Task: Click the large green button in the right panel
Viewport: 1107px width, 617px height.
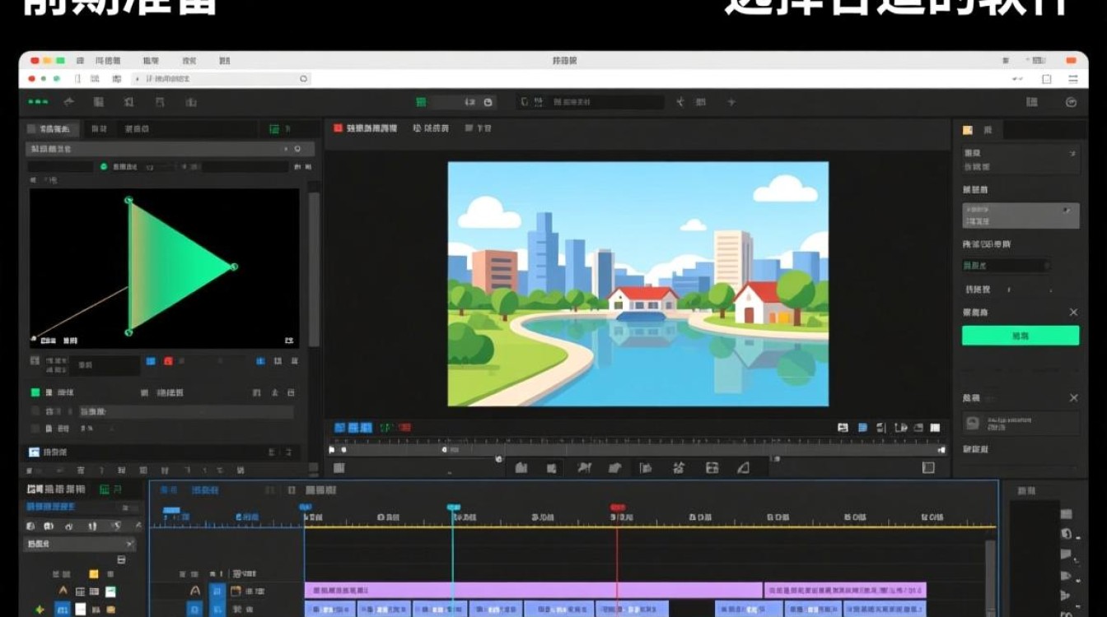Action: 1020,336
